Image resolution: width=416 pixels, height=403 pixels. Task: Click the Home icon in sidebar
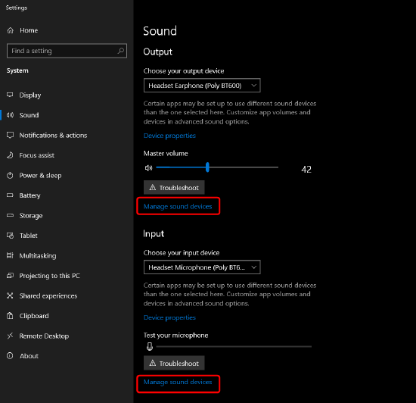tap(10, 30)
